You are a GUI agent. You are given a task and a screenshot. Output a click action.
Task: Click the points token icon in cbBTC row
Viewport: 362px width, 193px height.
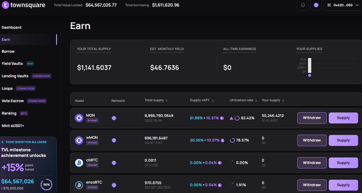coord(220,163)
